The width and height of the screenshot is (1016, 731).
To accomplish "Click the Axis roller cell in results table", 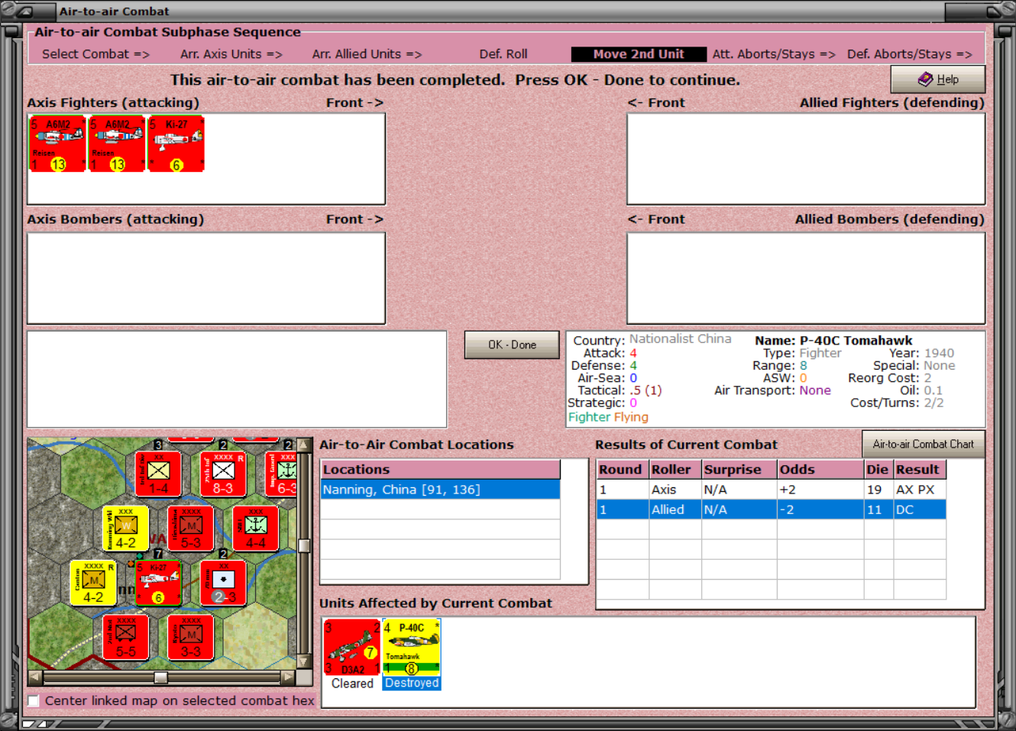I will (675, 490).
